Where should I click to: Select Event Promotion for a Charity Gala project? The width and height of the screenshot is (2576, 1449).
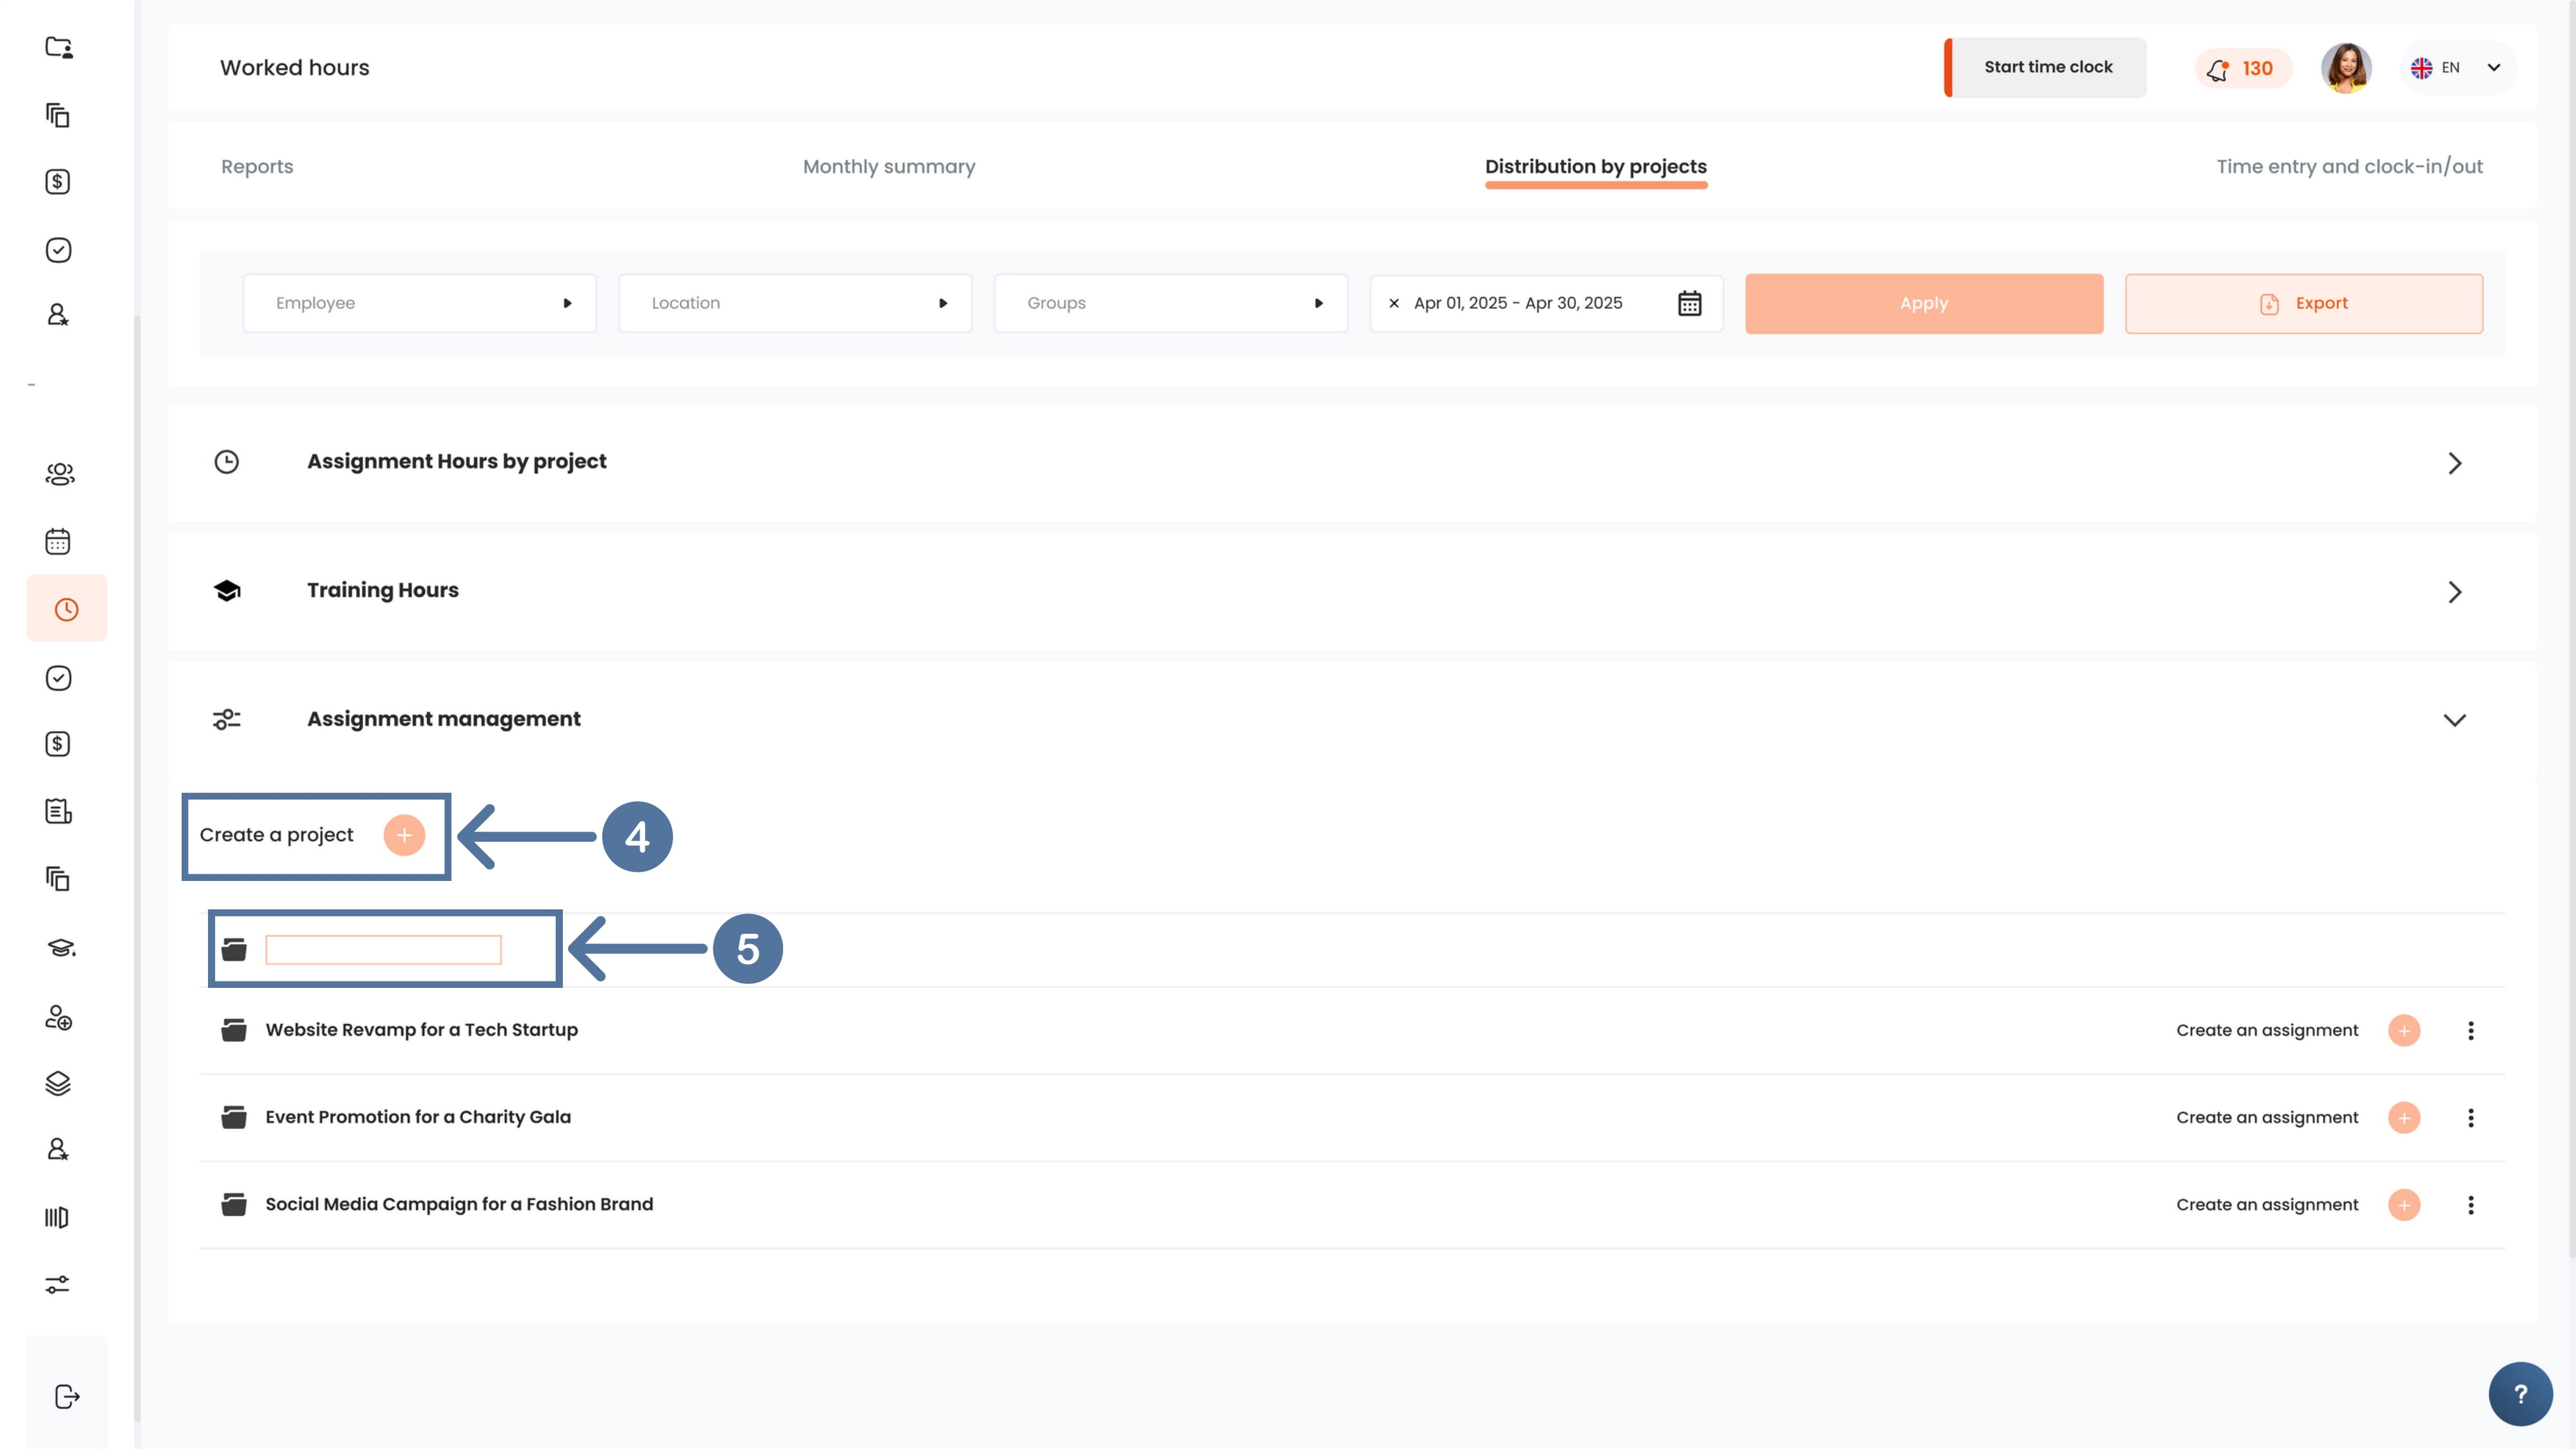(x=418, y=1117)
